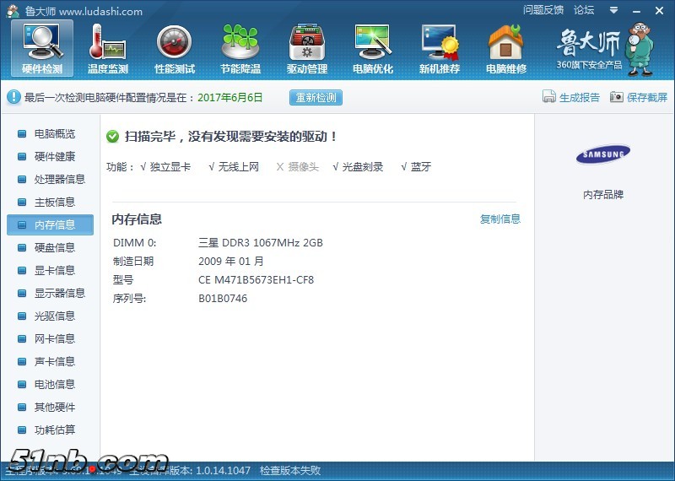This screenshot has height=481, width=675.
Task: Open 新机推荐 new PC recommendation icon
Action: (x=440, y=48)
